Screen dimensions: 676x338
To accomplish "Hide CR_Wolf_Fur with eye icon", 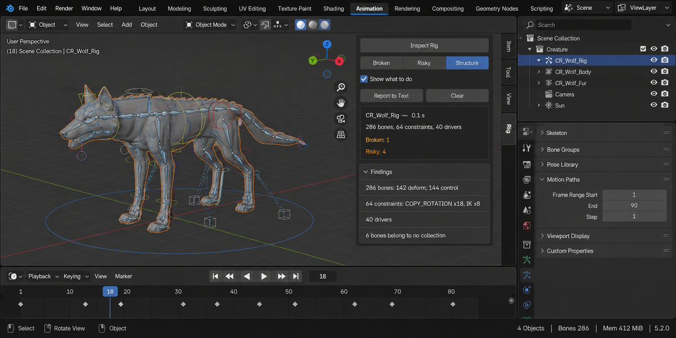I will (654, 83).
